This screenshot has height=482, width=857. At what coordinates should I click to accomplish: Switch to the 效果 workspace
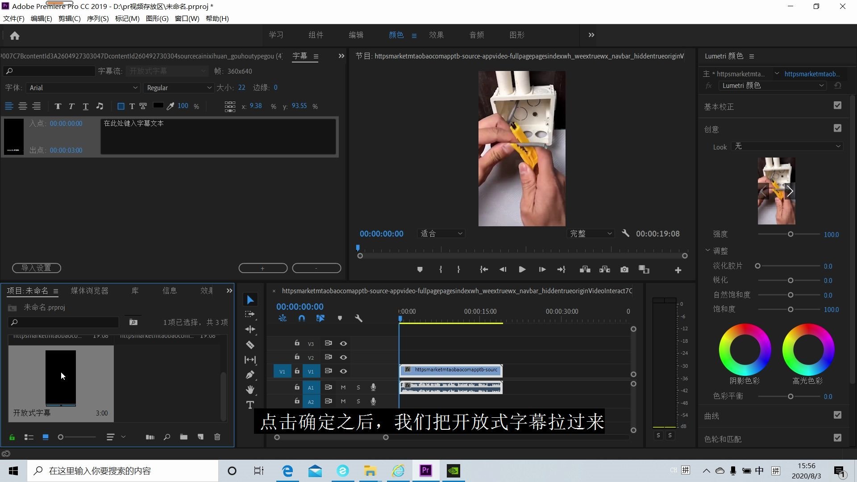(436, 35)
